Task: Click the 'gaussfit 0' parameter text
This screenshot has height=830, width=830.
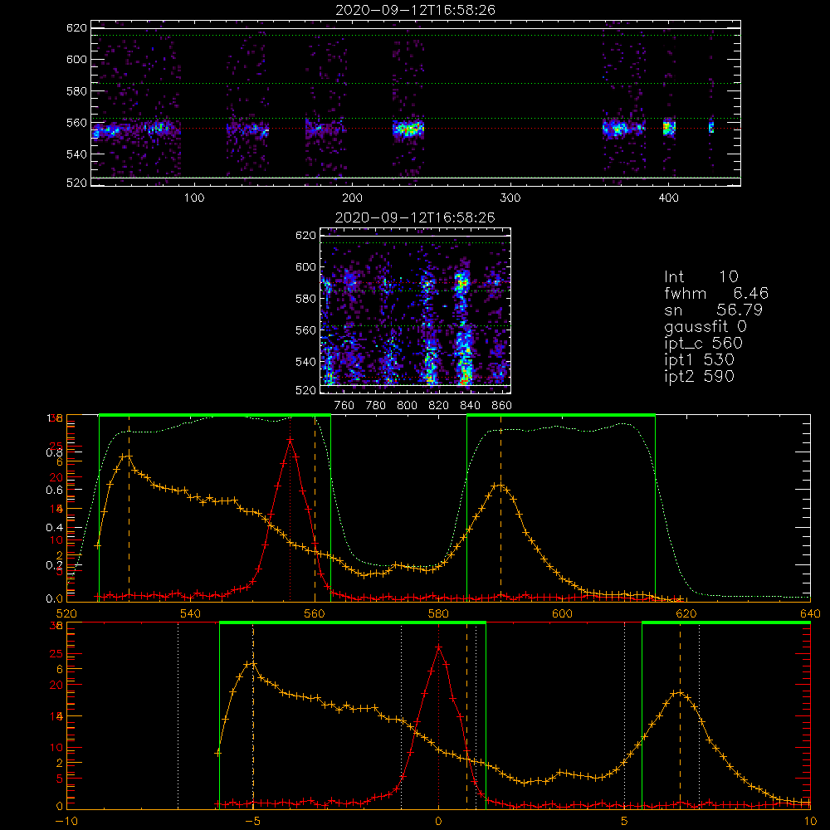Action: click(x=705, y=326)
